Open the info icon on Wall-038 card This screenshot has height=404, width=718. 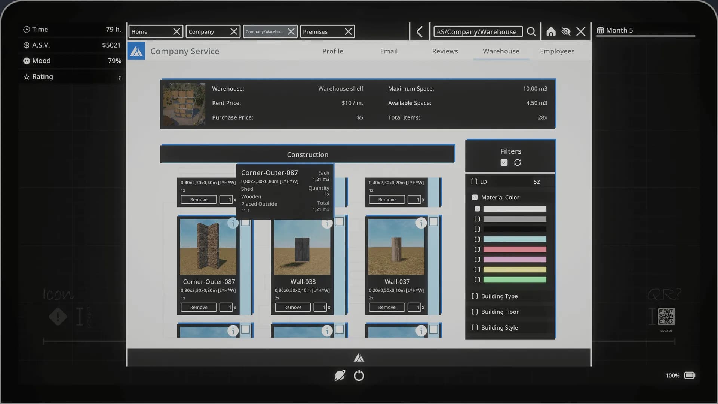[327, 223]
